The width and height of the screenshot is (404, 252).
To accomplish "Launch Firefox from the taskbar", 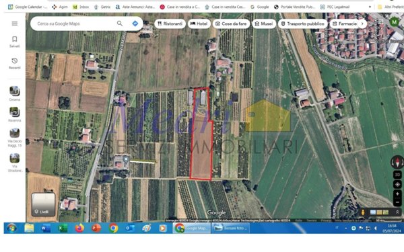I will 79,228.
